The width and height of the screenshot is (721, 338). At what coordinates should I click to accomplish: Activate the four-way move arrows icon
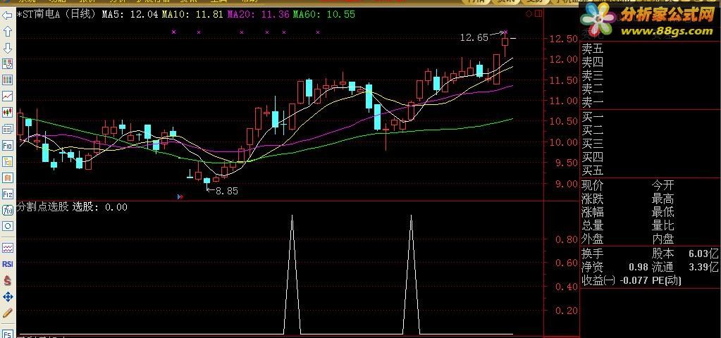[7, 296]
